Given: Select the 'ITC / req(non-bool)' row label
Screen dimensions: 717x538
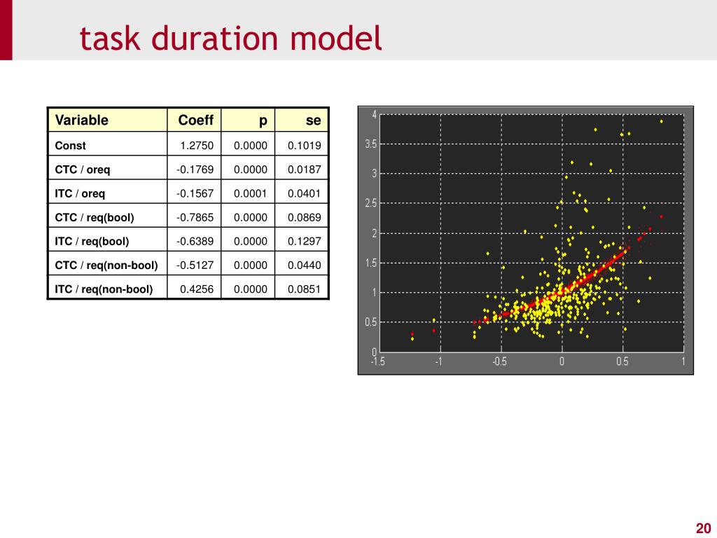Looking at the screenshot, I should pos(104,289).
